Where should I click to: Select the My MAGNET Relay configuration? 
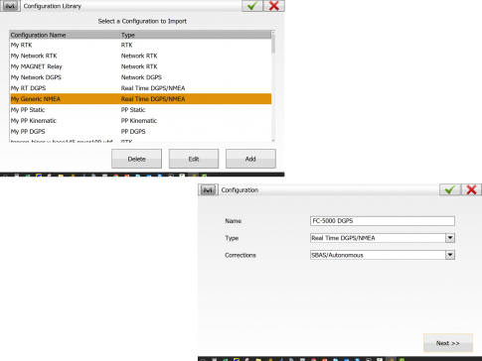coord(140,66)
